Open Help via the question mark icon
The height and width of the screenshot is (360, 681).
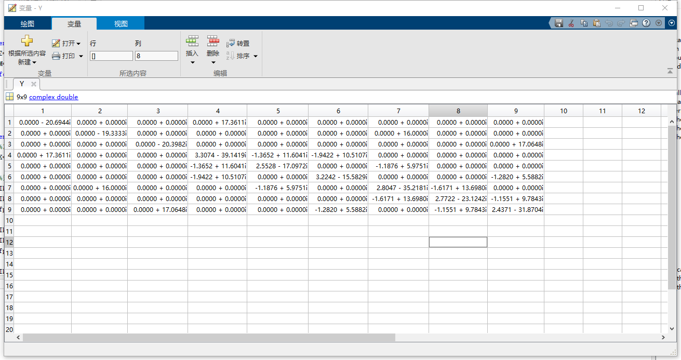tap(646, 23)
